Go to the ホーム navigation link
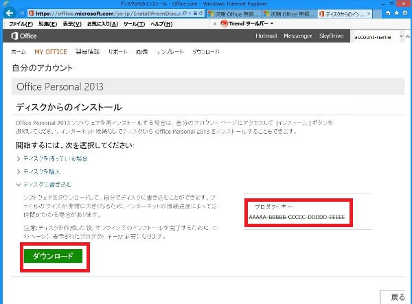 pyautogui.click(x=19, y=51)
